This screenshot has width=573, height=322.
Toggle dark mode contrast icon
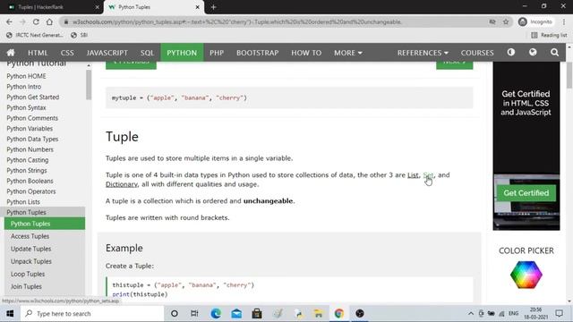point(511,52)
